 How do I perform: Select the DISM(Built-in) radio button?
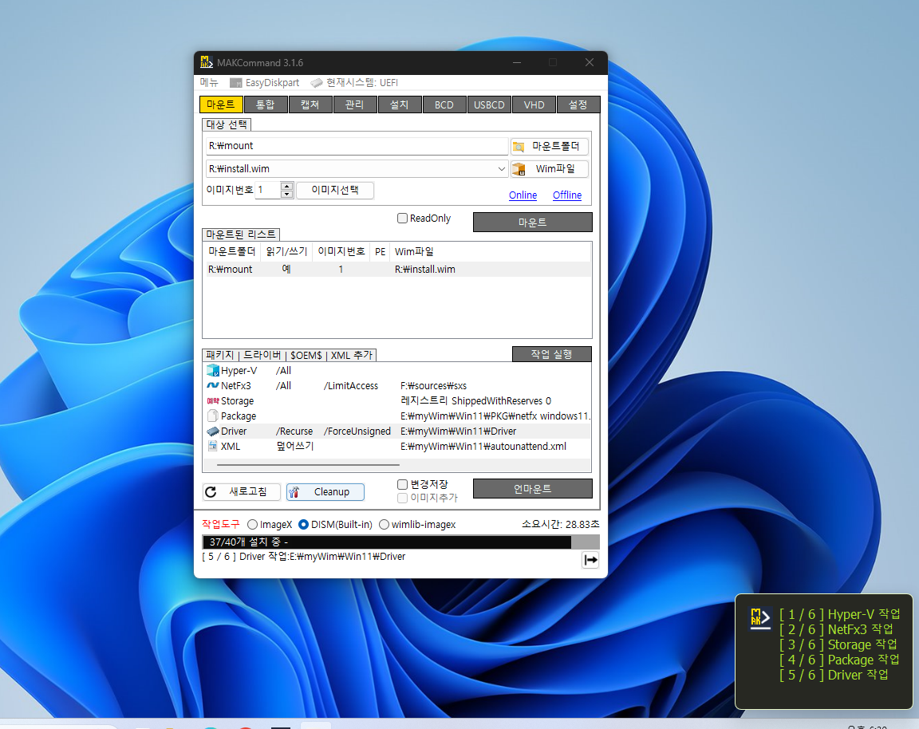[x=304, y=525]
